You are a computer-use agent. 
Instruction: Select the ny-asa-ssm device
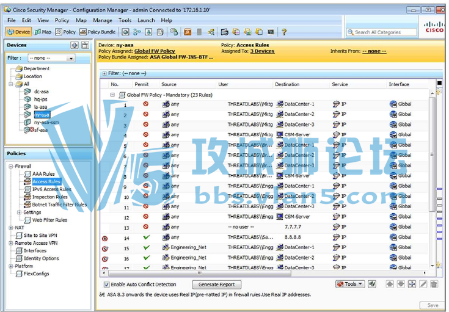coord(46,123)
